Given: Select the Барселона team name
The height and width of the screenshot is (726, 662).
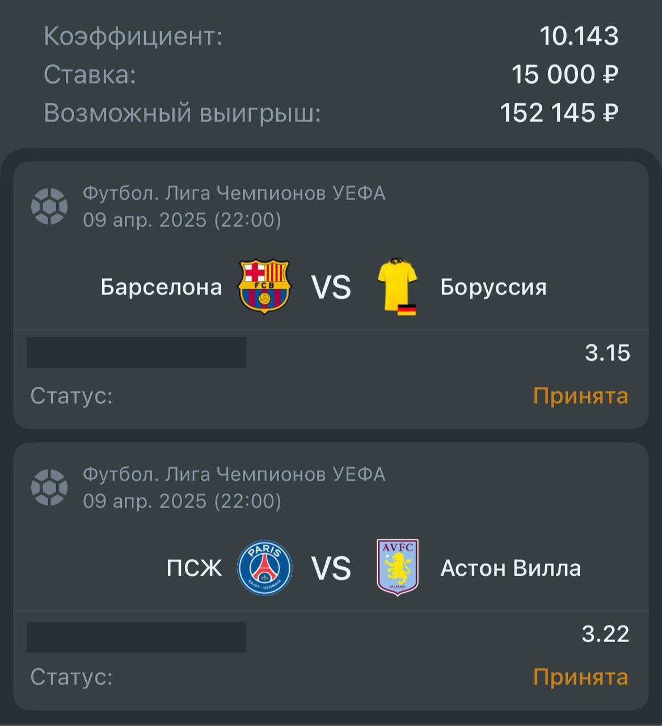Looking at the screenshot, I should [161, 287].
